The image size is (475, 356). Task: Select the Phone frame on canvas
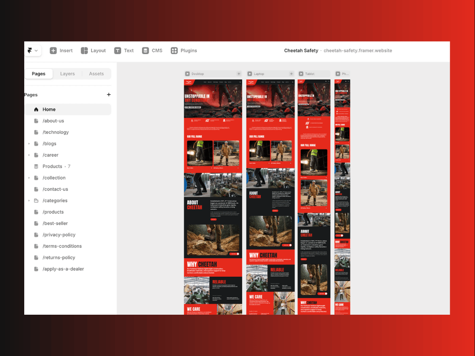click(342, 197)
